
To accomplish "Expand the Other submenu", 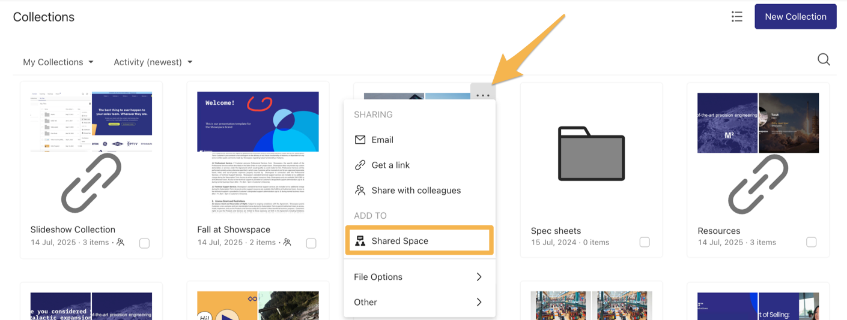I will point(419,302).
